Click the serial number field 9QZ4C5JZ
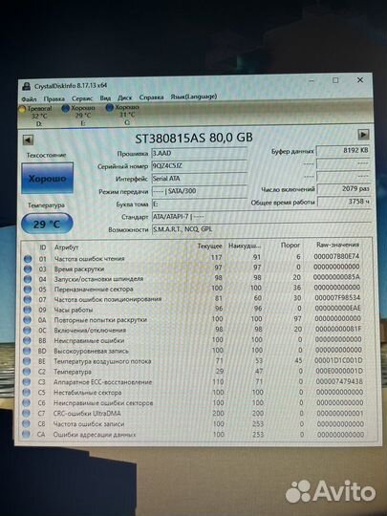This screenshot has height=516, width=387. tap(199, 165)
